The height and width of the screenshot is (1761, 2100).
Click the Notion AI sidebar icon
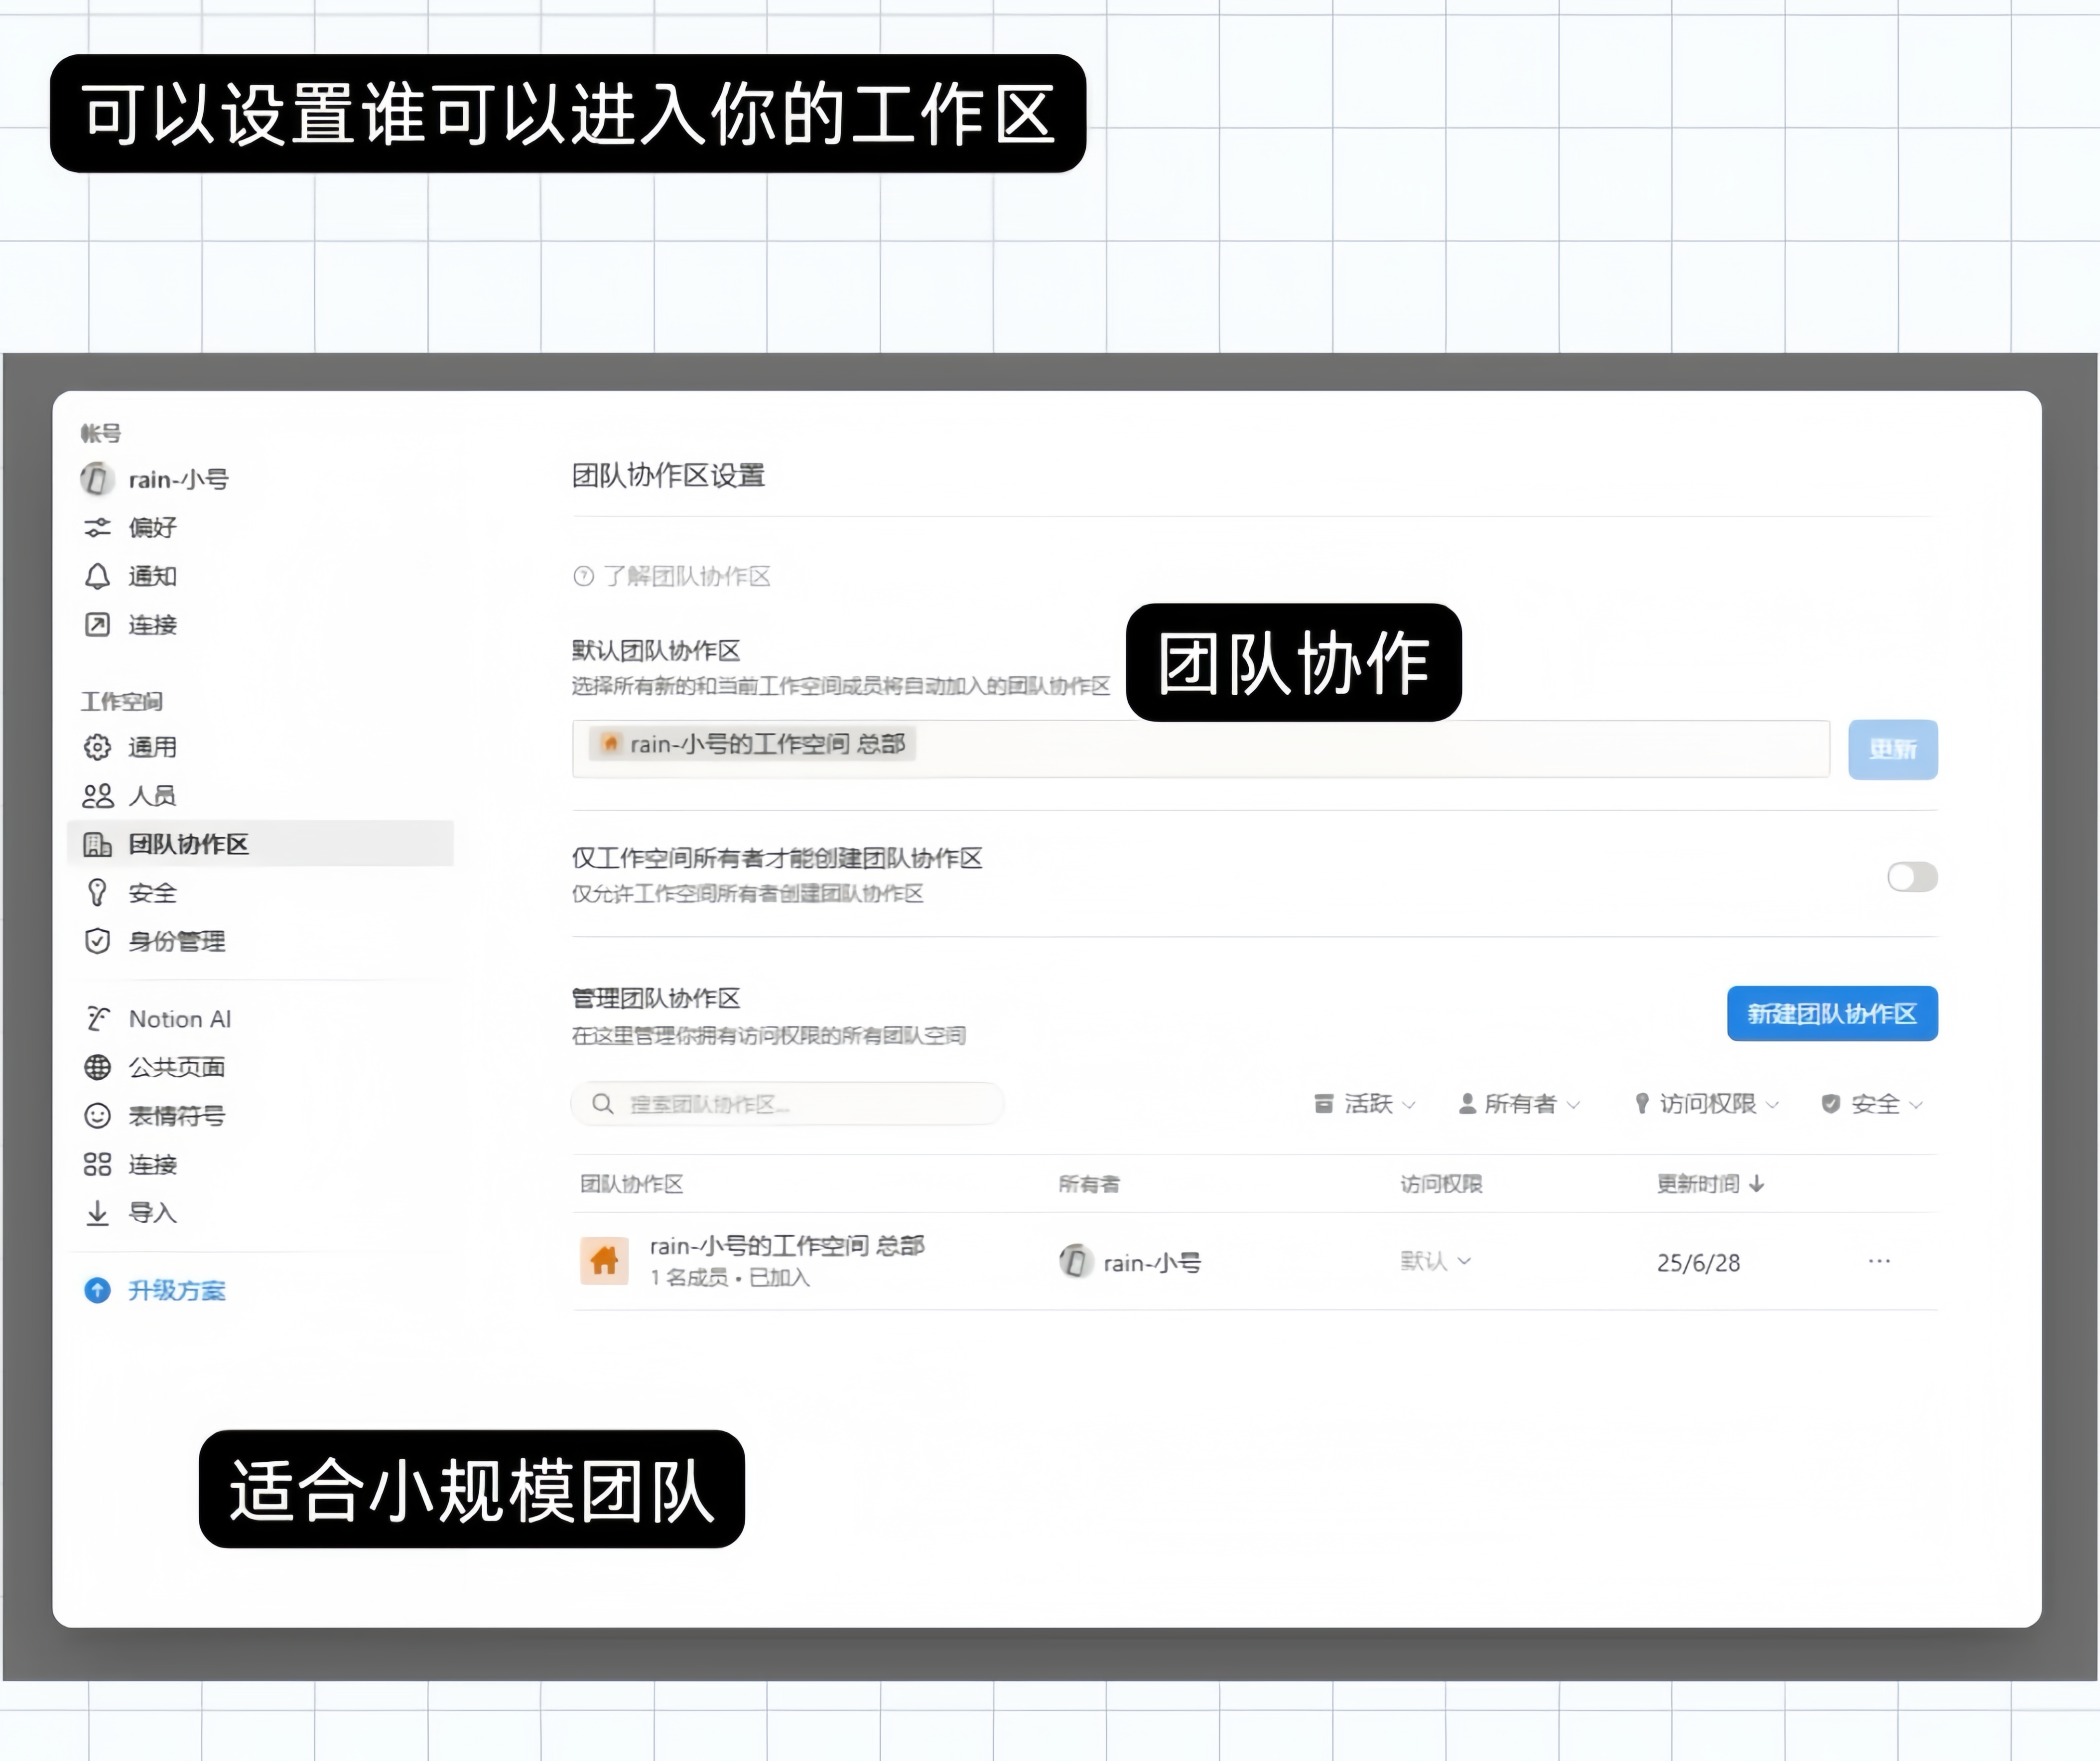(x=97, y=1019)
